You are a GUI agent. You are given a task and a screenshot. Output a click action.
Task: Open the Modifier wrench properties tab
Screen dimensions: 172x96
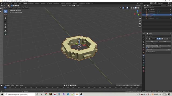(144, 55)
